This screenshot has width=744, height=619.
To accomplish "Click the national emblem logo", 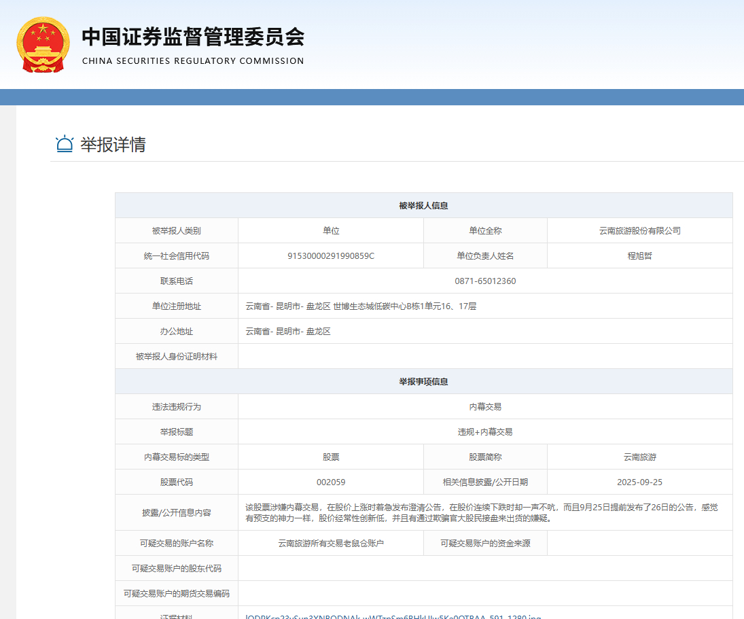I will (x=43, y=45).
